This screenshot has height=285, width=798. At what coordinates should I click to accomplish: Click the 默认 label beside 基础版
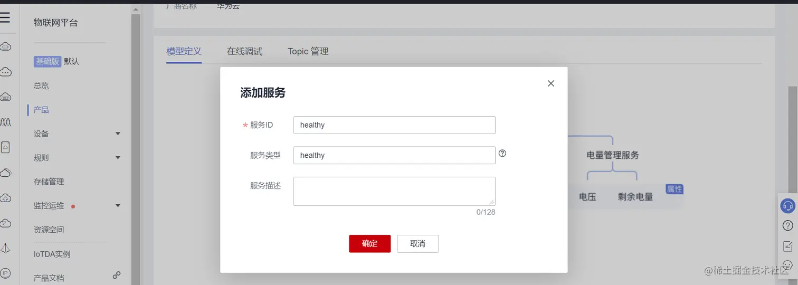pyautogui.click(x=72, y=61)
